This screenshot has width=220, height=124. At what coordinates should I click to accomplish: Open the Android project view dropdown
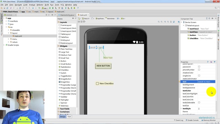tap(10, 15)
